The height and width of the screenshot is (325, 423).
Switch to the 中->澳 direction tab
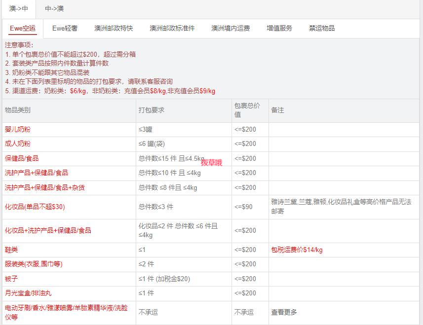click(54, 8)
